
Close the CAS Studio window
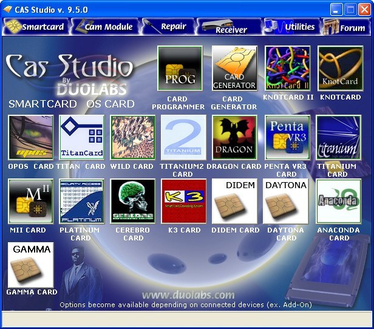click(365, 10)
